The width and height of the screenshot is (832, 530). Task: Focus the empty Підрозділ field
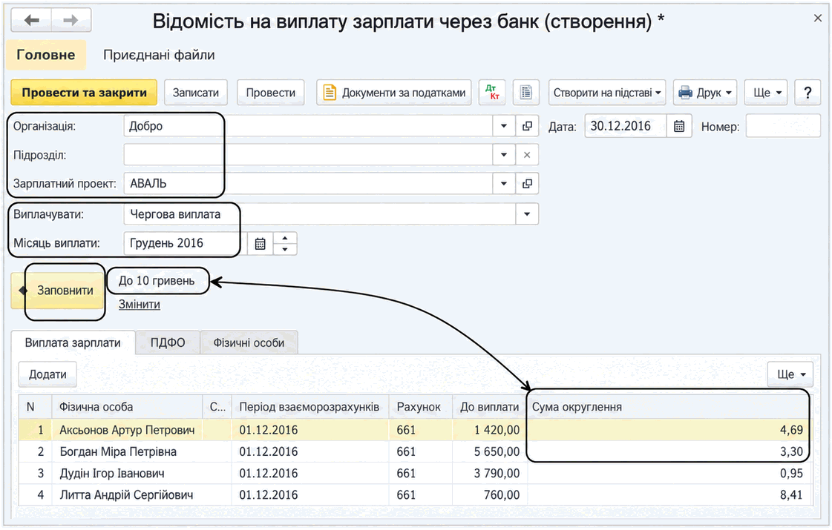pyautogui.click(x=308, y=155)
